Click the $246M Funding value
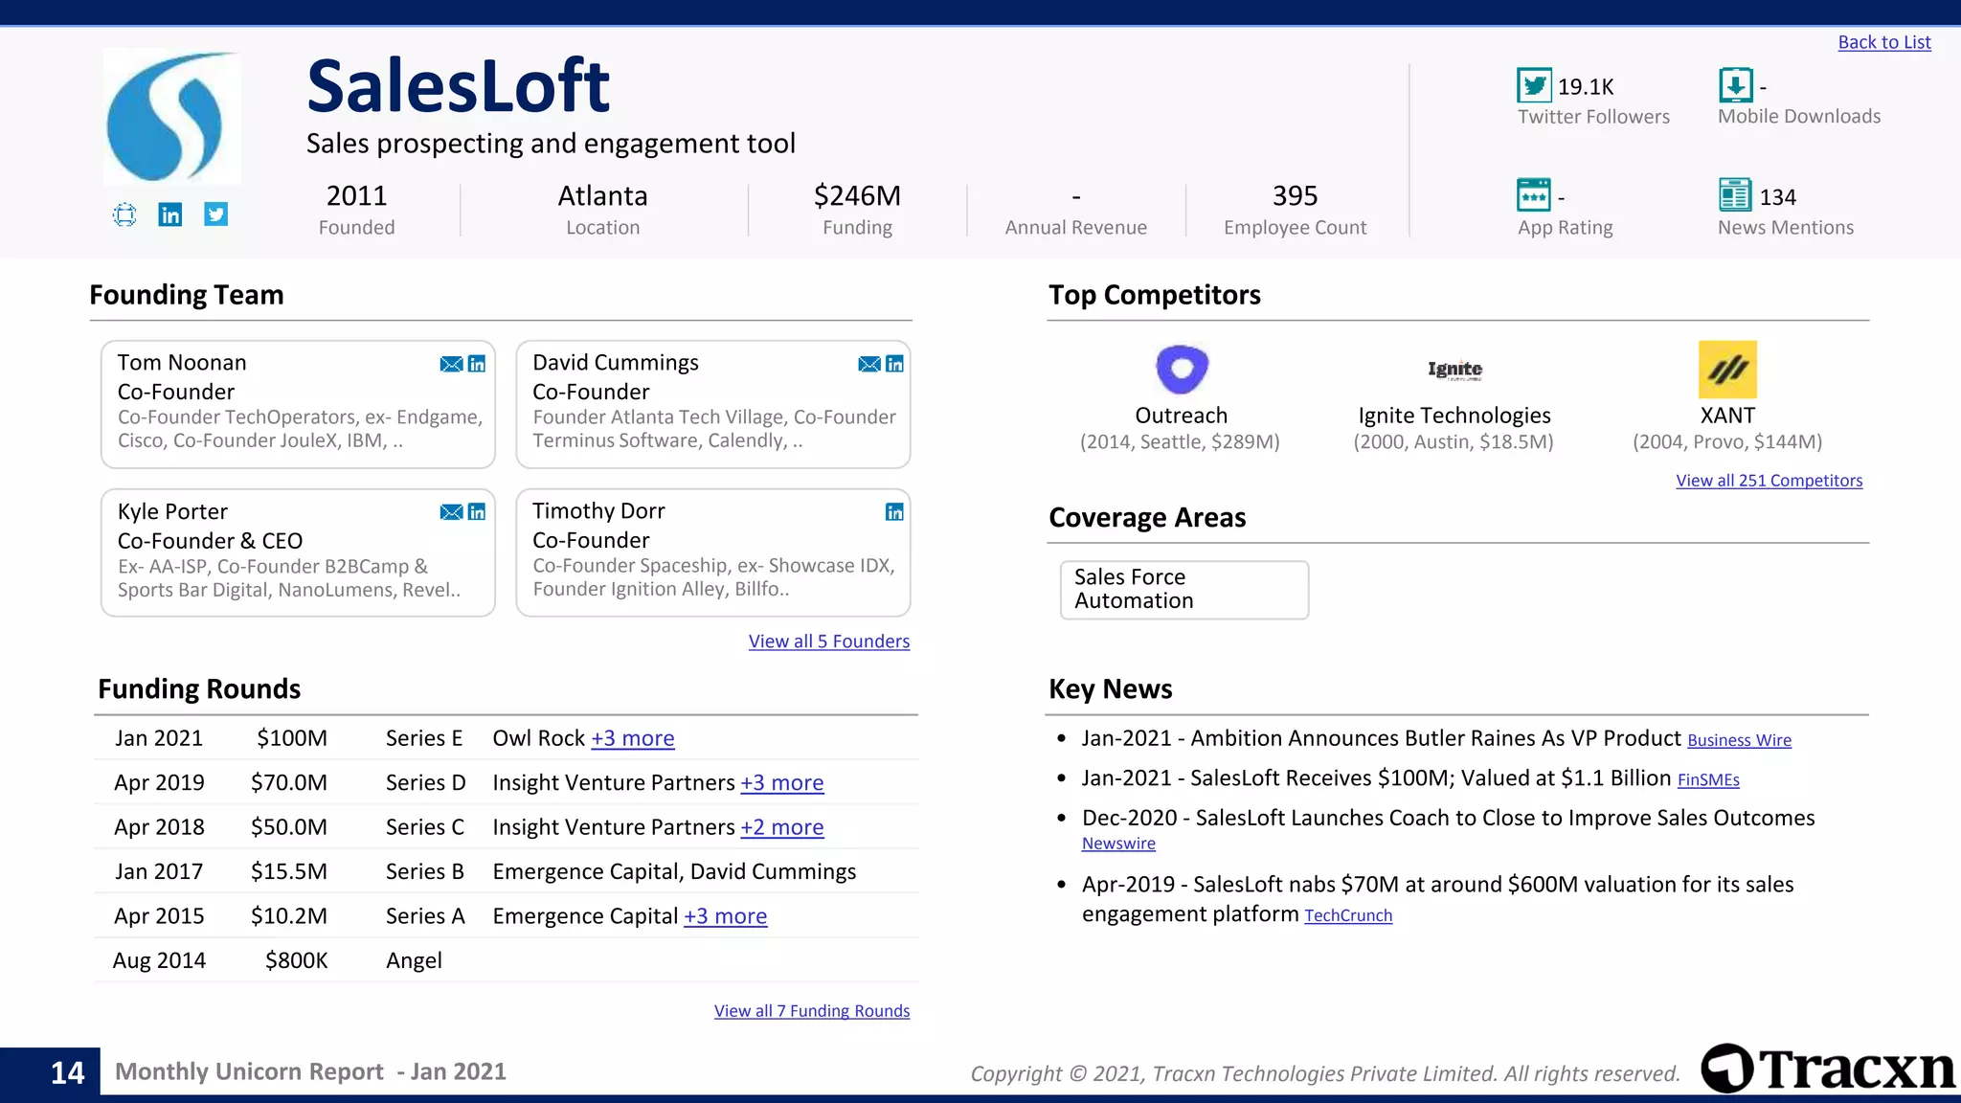The width and height of the screenshot is (1961, 1103). coord(857,195)
